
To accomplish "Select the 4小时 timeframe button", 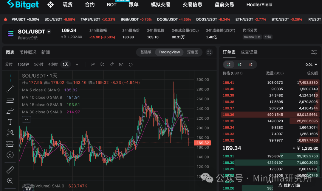I will (53, 65).
